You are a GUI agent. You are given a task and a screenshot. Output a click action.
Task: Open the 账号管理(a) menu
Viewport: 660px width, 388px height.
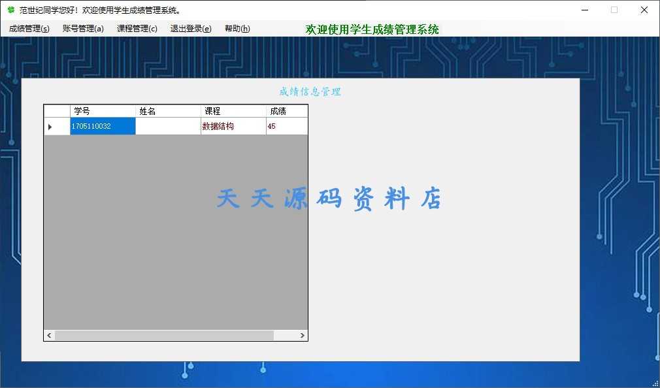[83, 29]
